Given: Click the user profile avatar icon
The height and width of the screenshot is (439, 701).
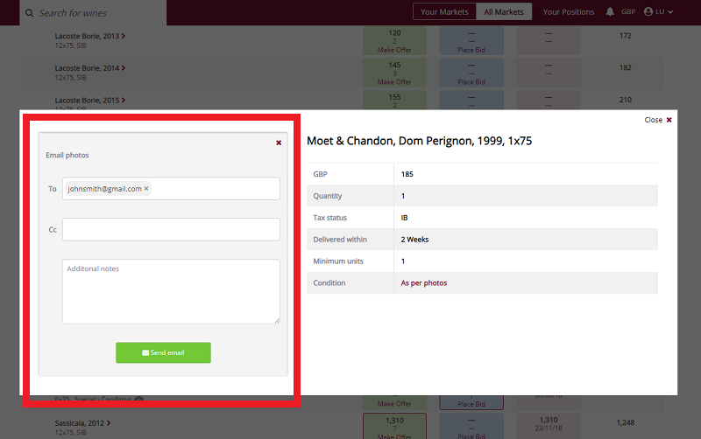Looking at the screenshot, I should [x=648, y=12].
